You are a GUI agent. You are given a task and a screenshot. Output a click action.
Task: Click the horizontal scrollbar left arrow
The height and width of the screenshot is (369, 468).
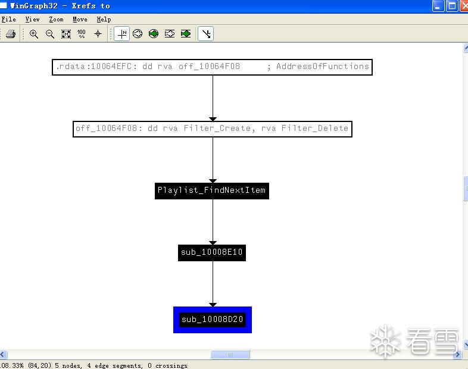pos(3,354)
